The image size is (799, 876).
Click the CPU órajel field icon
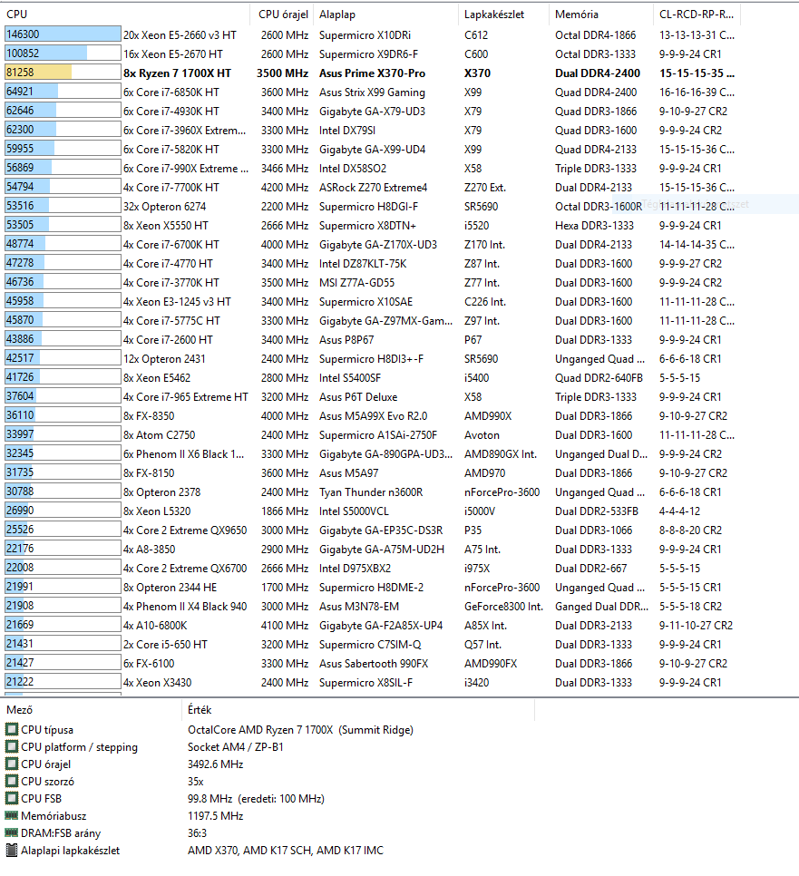pyautogui.click(x=12, y=764)
